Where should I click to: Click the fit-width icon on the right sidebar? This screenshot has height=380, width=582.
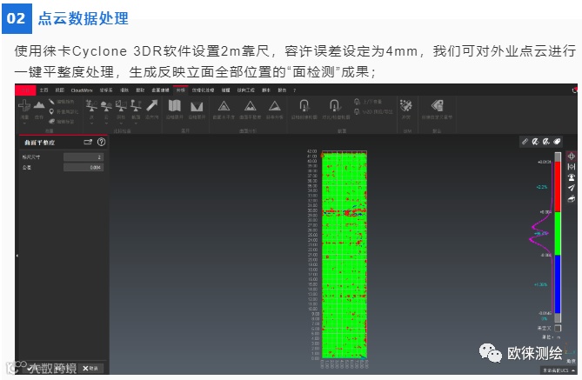click(572, 167)
